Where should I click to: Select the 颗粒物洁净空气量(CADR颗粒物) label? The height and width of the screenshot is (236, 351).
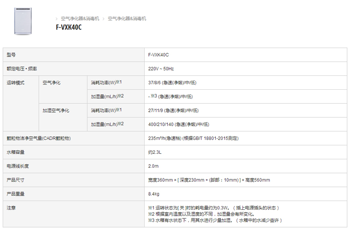[39, 138]
